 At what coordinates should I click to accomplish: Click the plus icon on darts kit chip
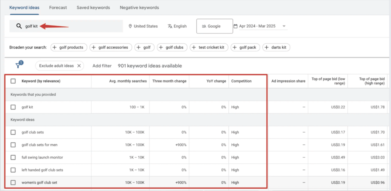pyautogui.click(x=267, y=47)
